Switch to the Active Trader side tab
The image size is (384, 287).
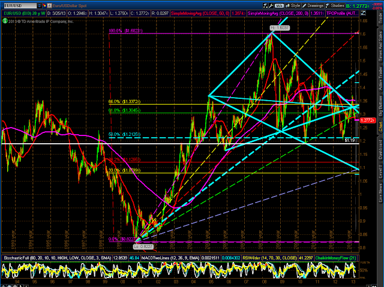point(380,78)
